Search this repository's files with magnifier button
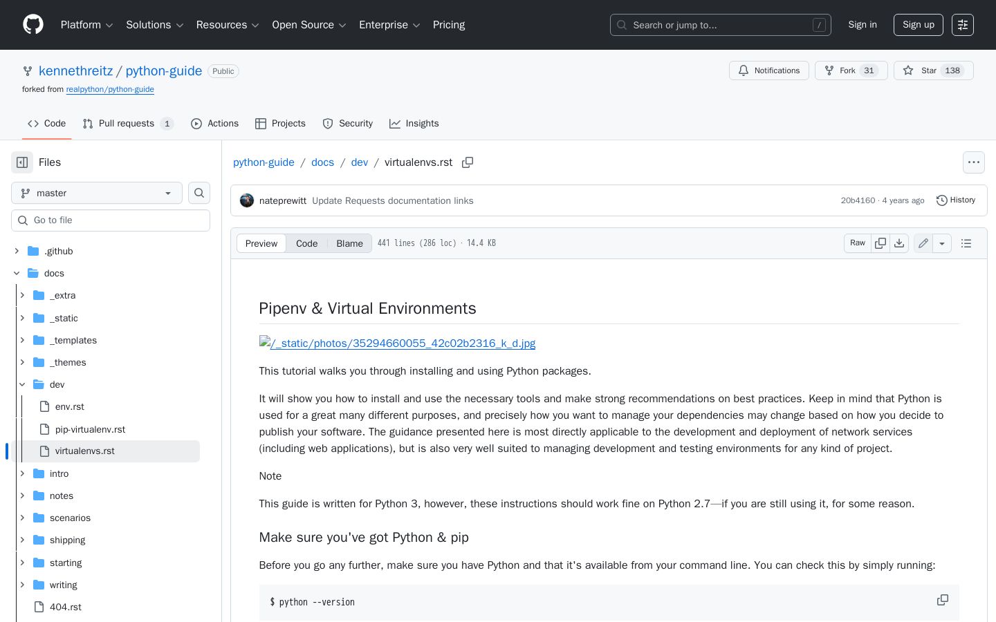Screen dimensions: 996x622 [x=199, y=193]
